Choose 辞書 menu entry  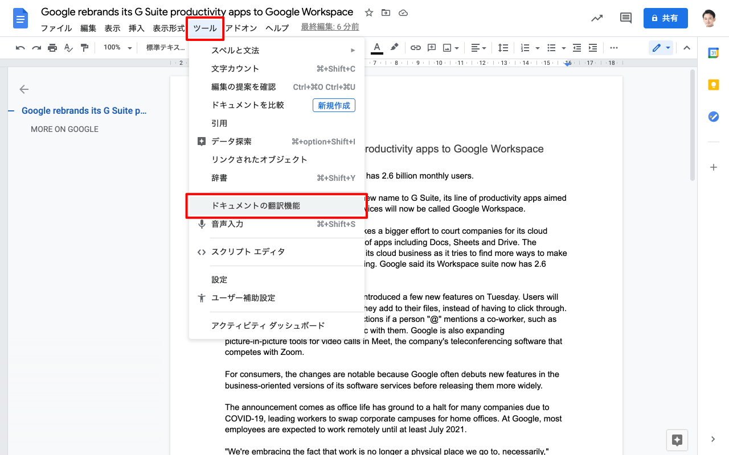coord(277,178)
